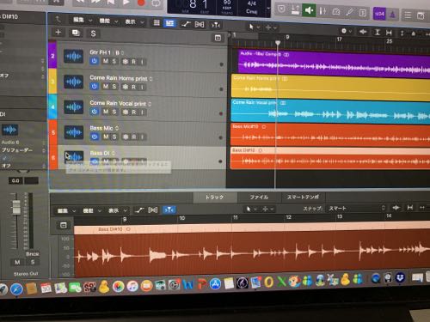Open Safari from the dock
Viewport: 430px width, 322px height.
coord(16,289)
